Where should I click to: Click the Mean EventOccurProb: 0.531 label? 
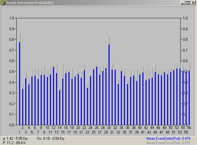point(168,143)
